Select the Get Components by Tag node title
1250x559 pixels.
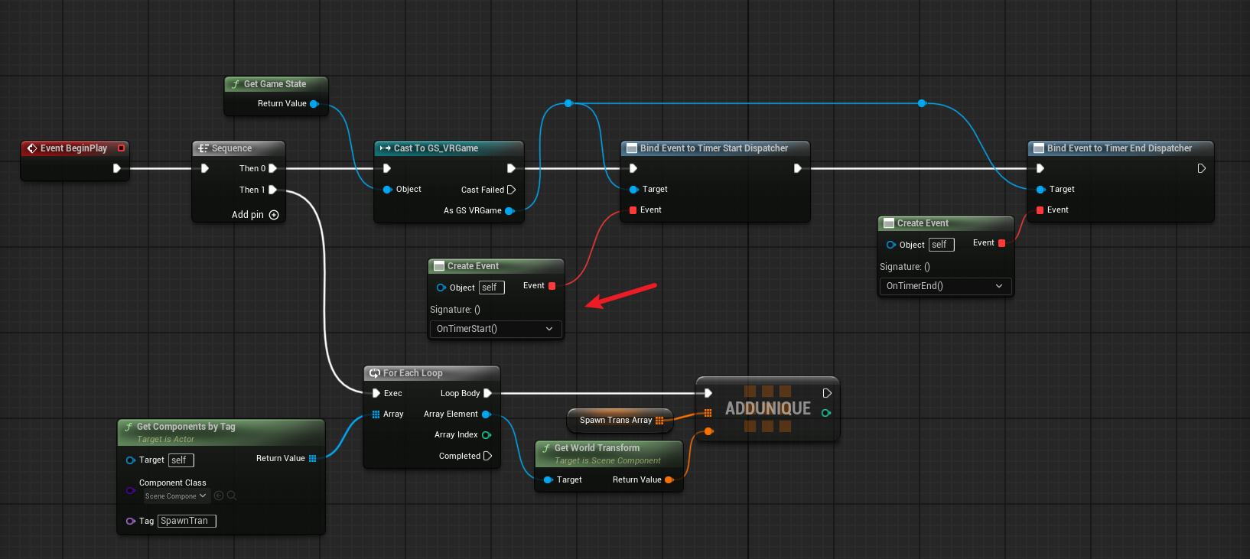click(186, 427)
